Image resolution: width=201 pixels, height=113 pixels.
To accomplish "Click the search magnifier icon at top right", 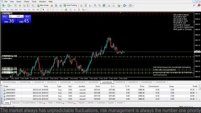I will coord(194,5).
